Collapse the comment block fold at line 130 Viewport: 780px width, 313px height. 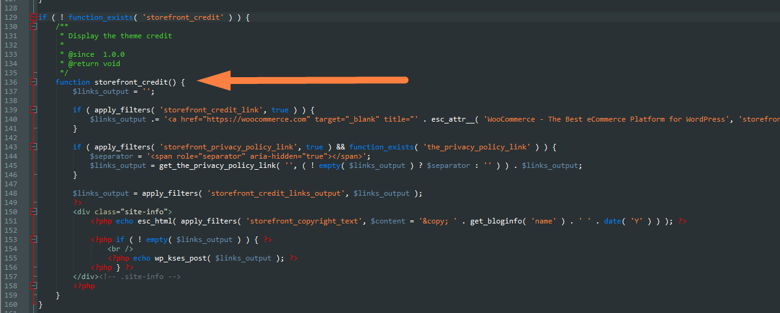click(33, 27)
